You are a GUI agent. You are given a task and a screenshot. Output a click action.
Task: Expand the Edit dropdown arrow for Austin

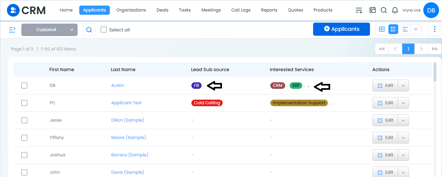click(404, 86)
